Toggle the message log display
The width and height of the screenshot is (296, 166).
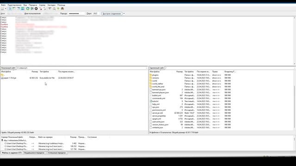click(x=10, y=9)
